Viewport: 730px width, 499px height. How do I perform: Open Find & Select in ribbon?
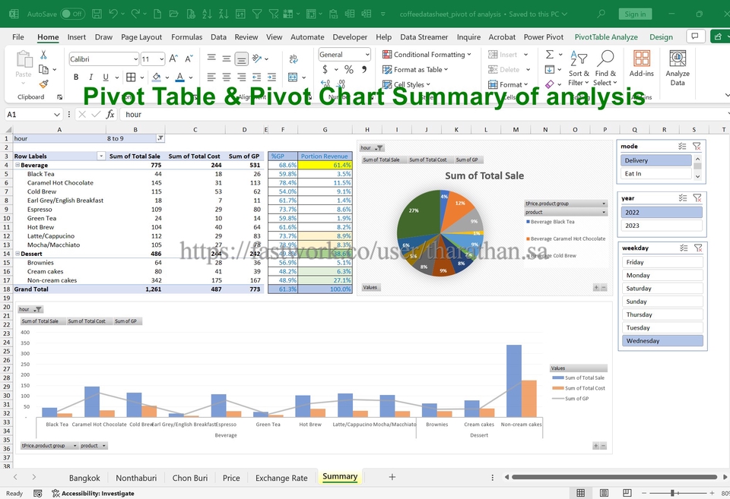tap(606, 68)
